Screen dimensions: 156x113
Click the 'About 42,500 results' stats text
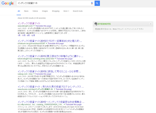tap(32, 18)
